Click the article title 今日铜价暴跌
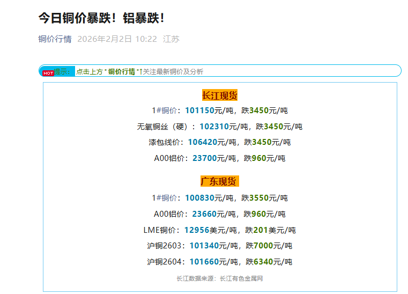This screenshot has height=294, width=408. point(101,17)
